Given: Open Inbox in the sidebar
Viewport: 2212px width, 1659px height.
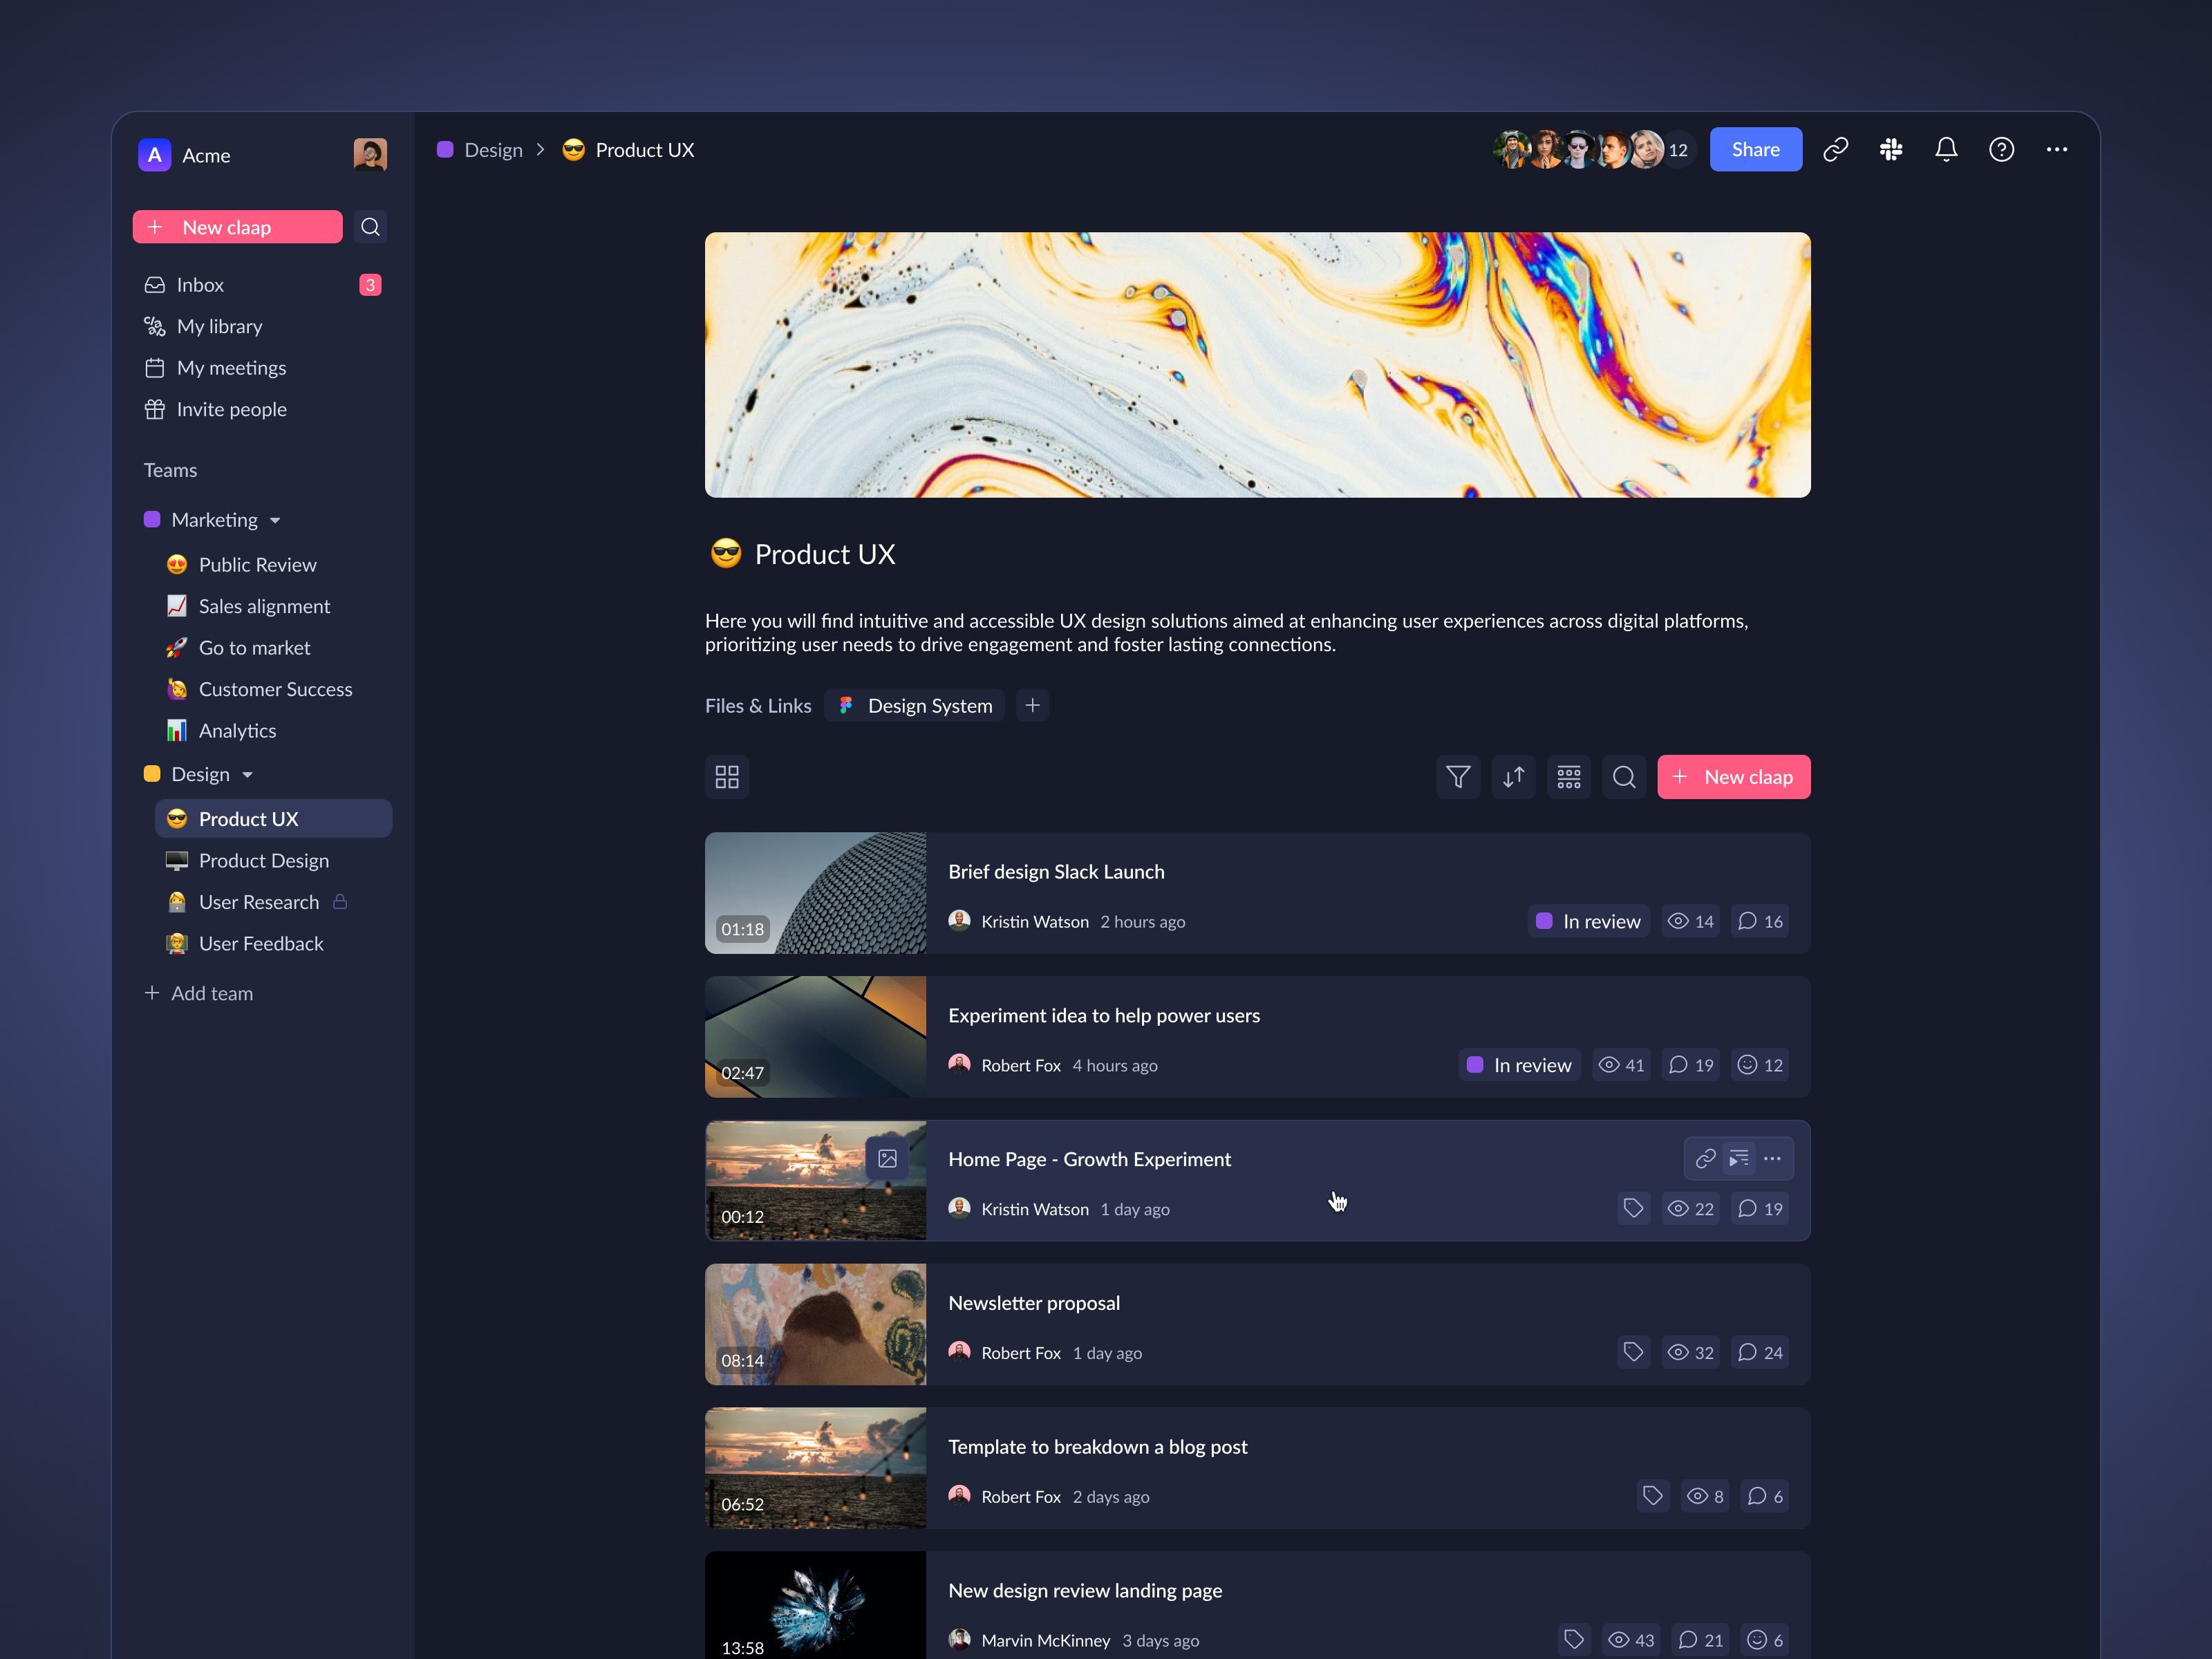Looking at the screenshot, I should tap(200, 285).
